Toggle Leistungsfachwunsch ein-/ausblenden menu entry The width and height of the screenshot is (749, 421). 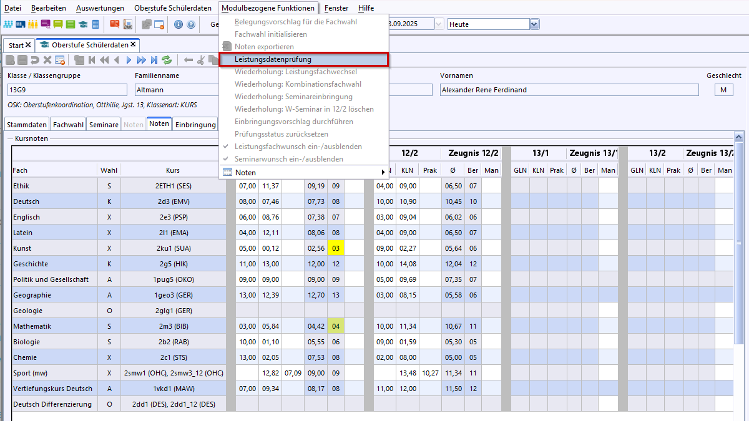(298, 147)
